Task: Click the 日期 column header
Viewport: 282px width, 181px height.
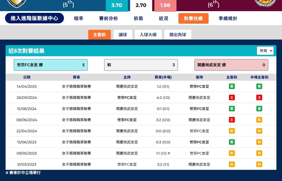Action: point(27,77)
